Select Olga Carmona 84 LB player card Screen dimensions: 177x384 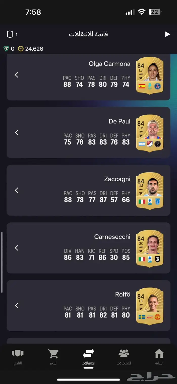pos(150,76)
